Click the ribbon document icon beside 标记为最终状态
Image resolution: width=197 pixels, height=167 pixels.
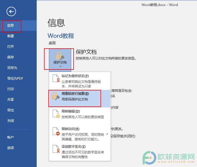56,78
